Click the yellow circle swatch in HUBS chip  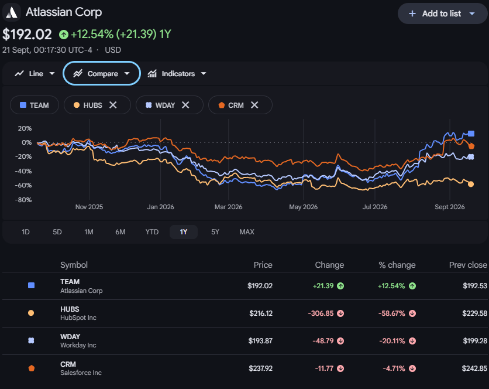click(x=77, y=105)
